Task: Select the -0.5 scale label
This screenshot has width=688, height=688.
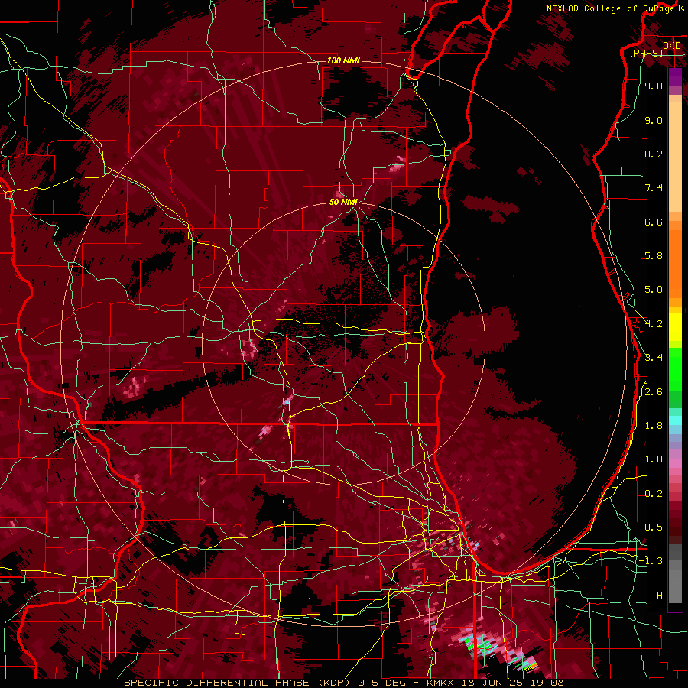Action: point(651,527)
